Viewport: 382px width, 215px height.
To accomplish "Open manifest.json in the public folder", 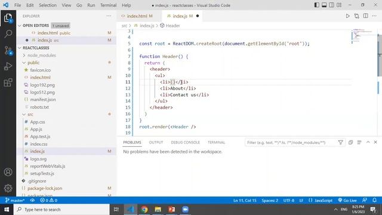I will pyautogui.click(x=43, y=100).
